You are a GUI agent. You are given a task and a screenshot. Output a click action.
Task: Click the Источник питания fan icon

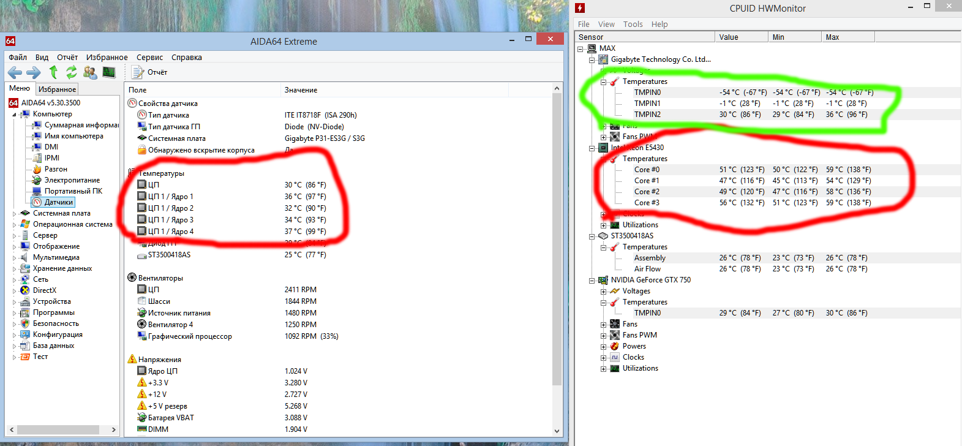(x=142, y=313)
